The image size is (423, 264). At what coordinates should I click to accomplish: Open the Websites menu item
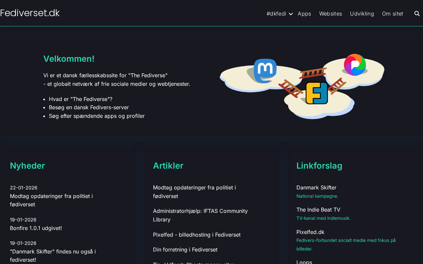(330, 14)
